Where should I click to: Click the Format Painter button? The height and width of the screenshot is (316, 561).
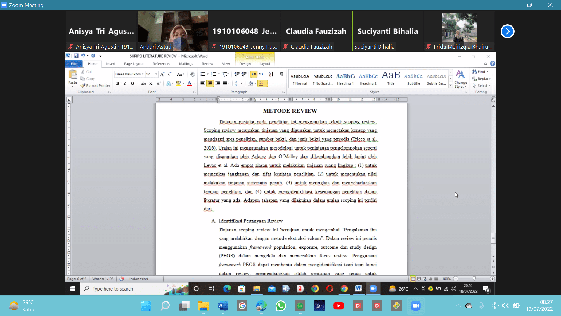[96, 86]
